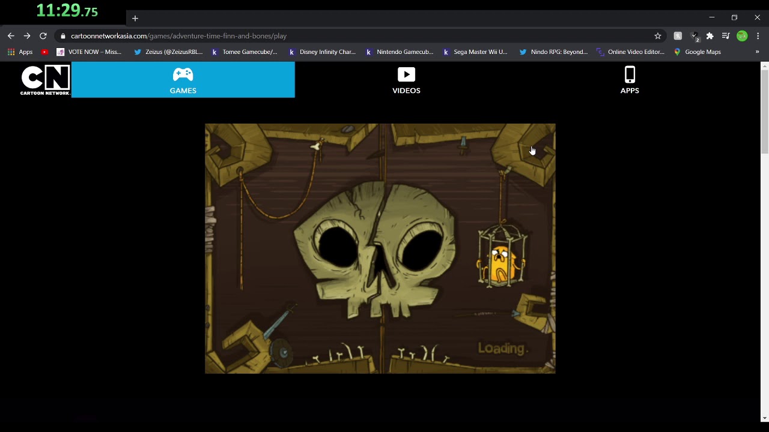Open the VOTE NOW – Miss bookmark
Screen dimensions: 769x432
coord(89,52)
